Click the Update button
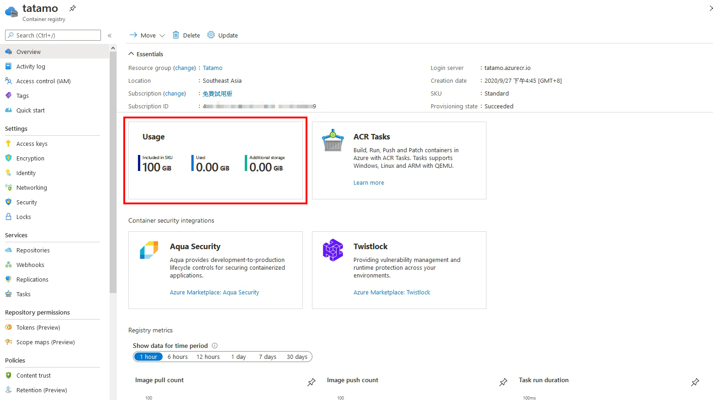Image resolution: width=713 pixels, height=400 pixels. [222, 35]
